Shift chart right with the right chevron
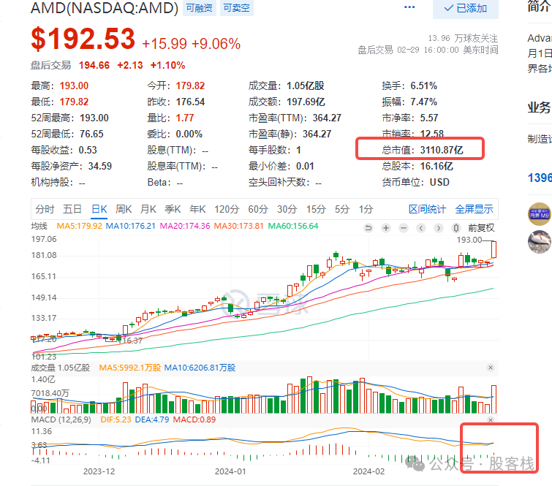Image resolution: width=552 pixels, height=486 pixels. [439, 228]
